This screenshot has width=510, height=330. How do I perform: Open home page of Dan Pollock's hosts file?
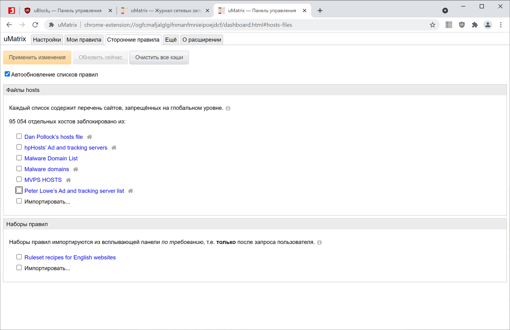89,137
